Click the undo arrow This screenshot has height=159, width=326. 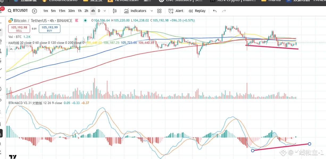pyautogui.click(x=215, y=11)
